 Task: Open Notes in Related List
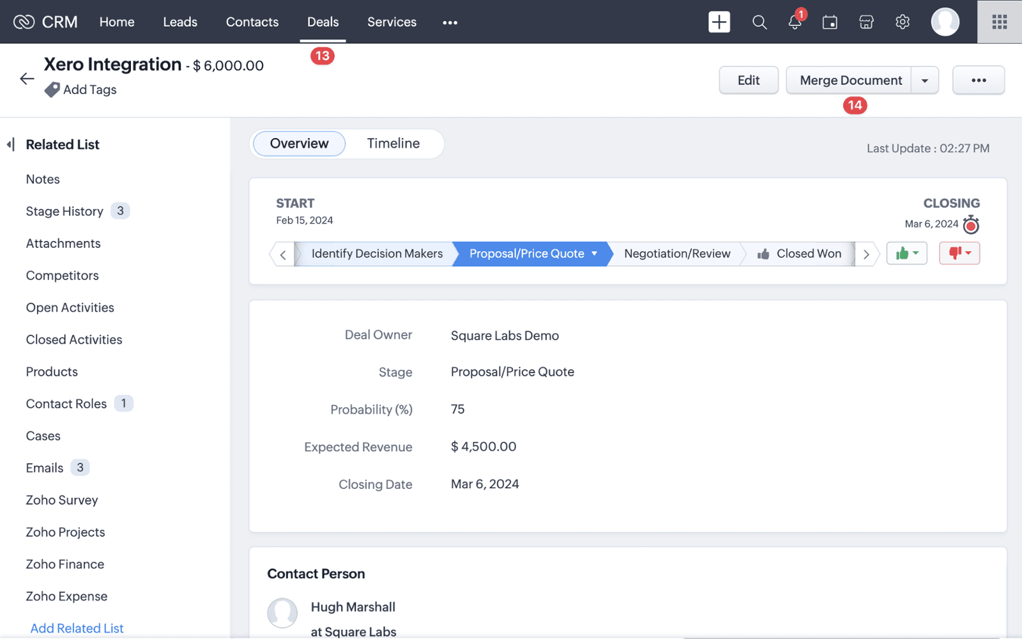click(x=43, y=180)
